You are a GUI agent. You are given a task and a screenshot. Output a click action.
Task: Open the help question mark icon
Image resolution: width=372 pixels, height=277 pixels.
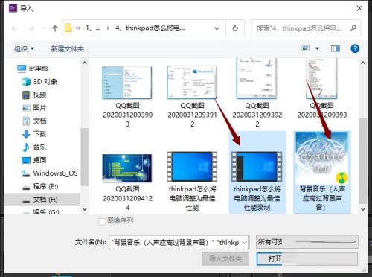355,48
